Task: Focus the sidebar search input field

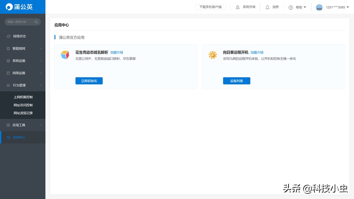Action: point(23,22)
